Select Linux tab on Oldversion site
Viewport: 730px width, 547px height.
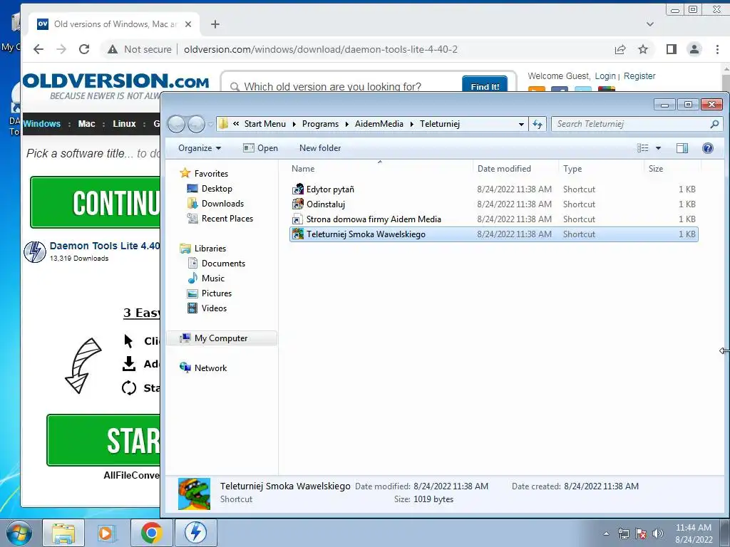click(x=124, y=124)
